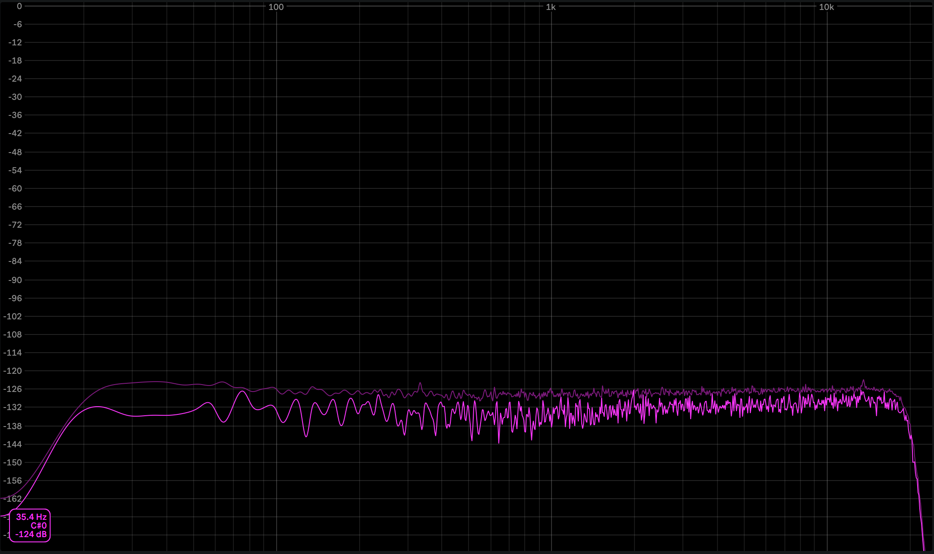
Task: Click the C#0 note name in tooltip
Action: point(38,525)
